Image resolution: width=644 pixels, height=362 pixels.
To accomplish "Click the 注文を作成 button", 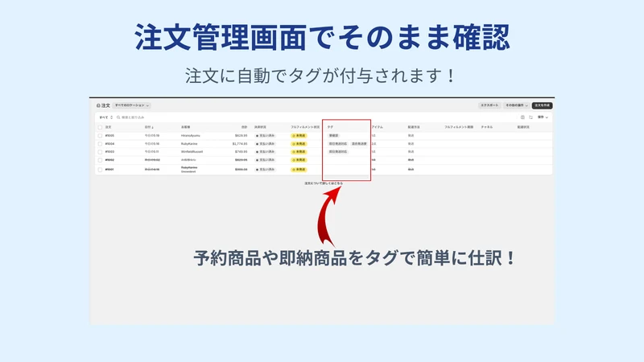I will 542,105.
